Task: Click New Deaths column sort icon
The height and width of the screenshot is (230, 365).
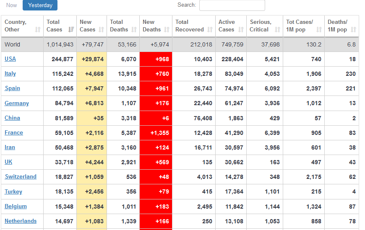Action: pyautogui.click(x=167, y=30)
